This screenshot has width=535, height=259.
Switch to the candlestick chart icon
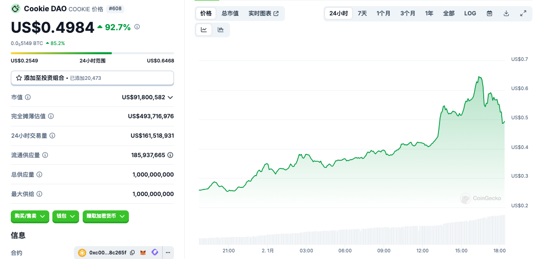[x=221, y=30]
